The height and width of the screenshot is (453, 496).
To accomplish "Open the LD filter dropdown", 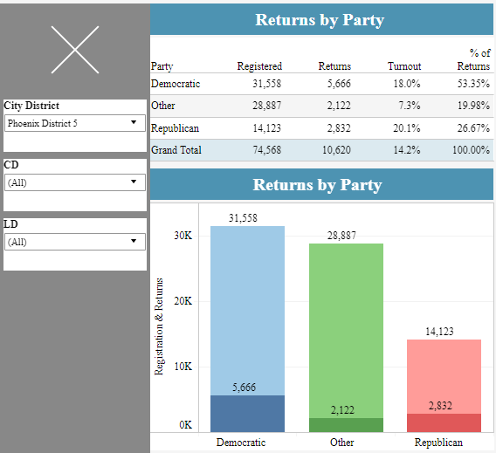I will tap(75, 242).
